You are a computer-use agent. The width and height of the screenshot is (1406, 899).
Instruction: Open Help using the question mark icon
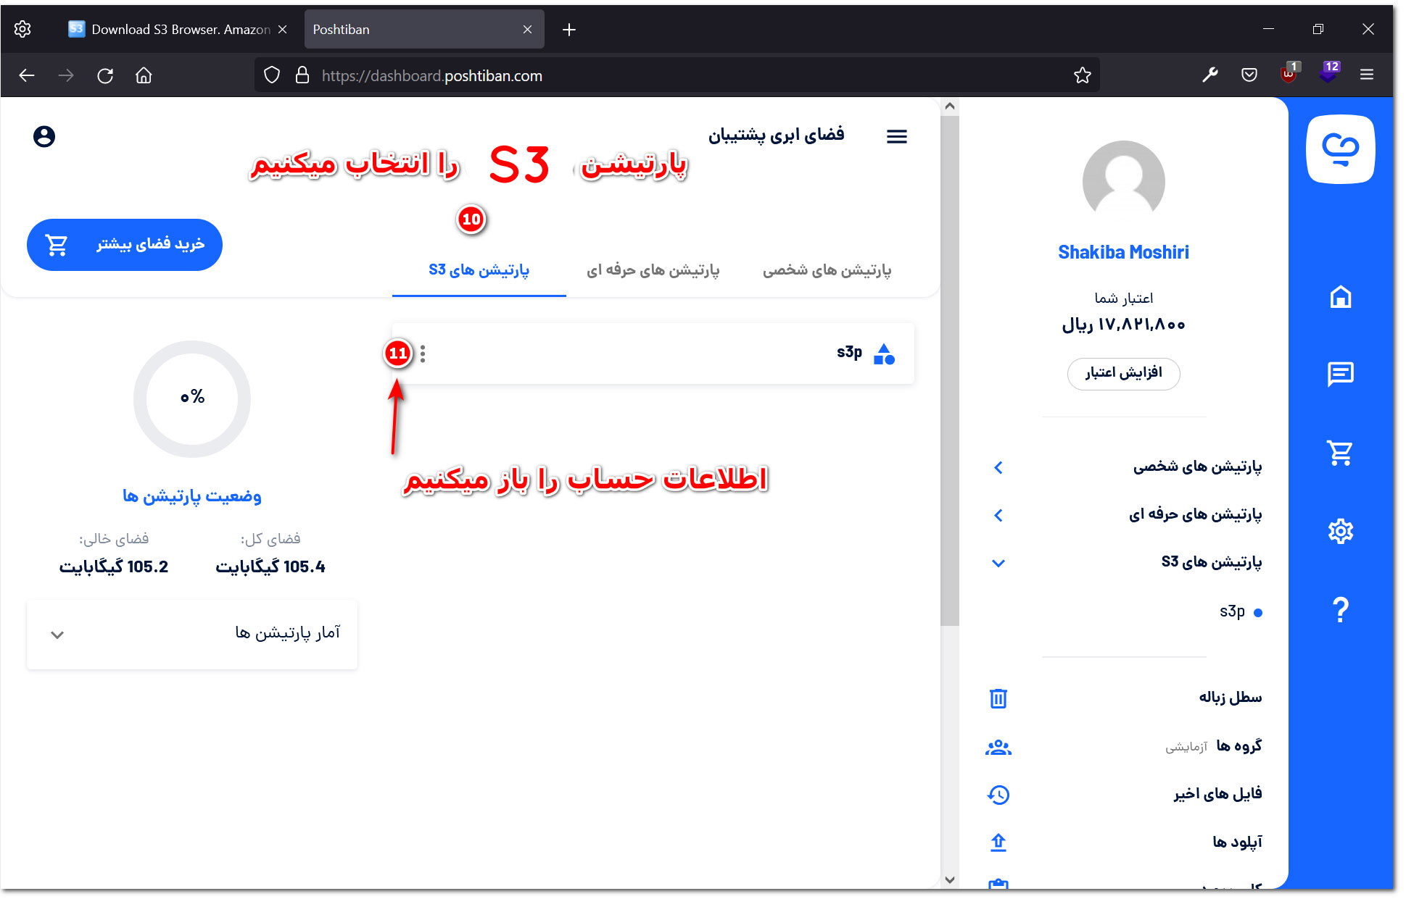click(x=1341, y=609)
